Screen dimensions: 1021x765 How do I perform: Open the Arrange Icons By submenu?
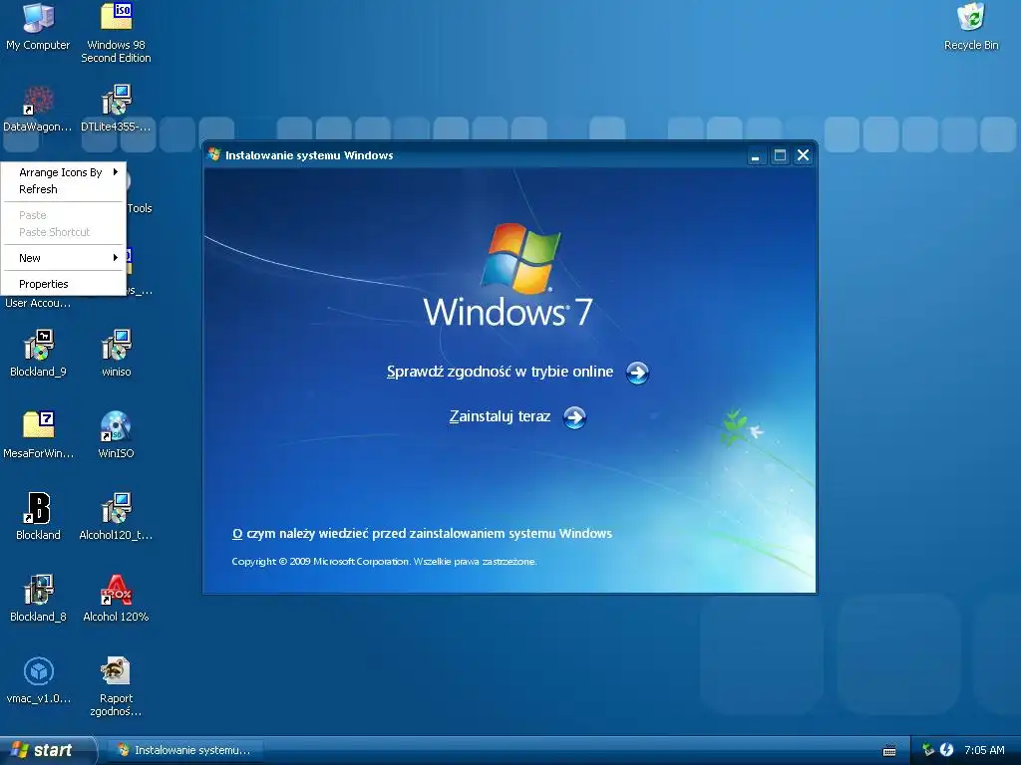64,172
